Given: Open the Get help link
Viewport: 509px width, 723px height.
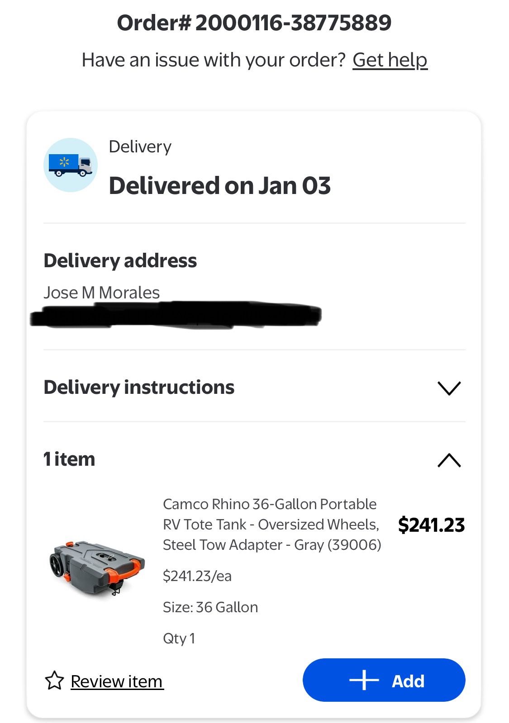Looking at the screenshot, I should [x=390, y=60].
